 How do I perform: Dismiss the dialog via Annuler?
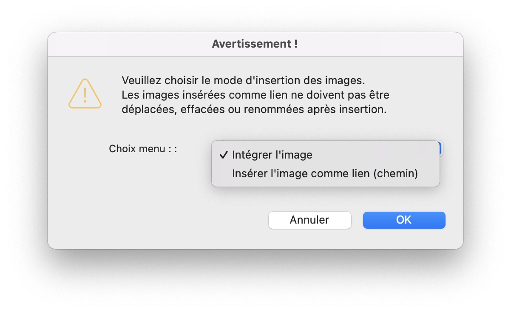pos(309,220)
